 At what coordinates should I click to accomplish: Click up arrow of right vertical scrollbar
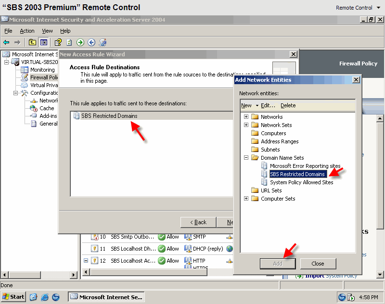pyautogui.click(x=380, y=119)
